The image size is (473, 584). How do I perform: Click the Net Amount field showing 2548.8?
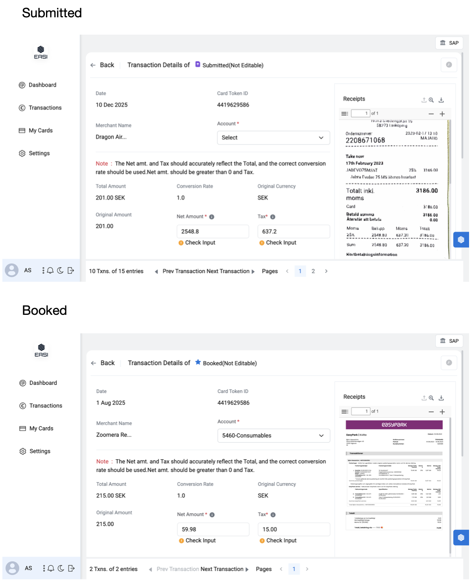click(212, 232)
